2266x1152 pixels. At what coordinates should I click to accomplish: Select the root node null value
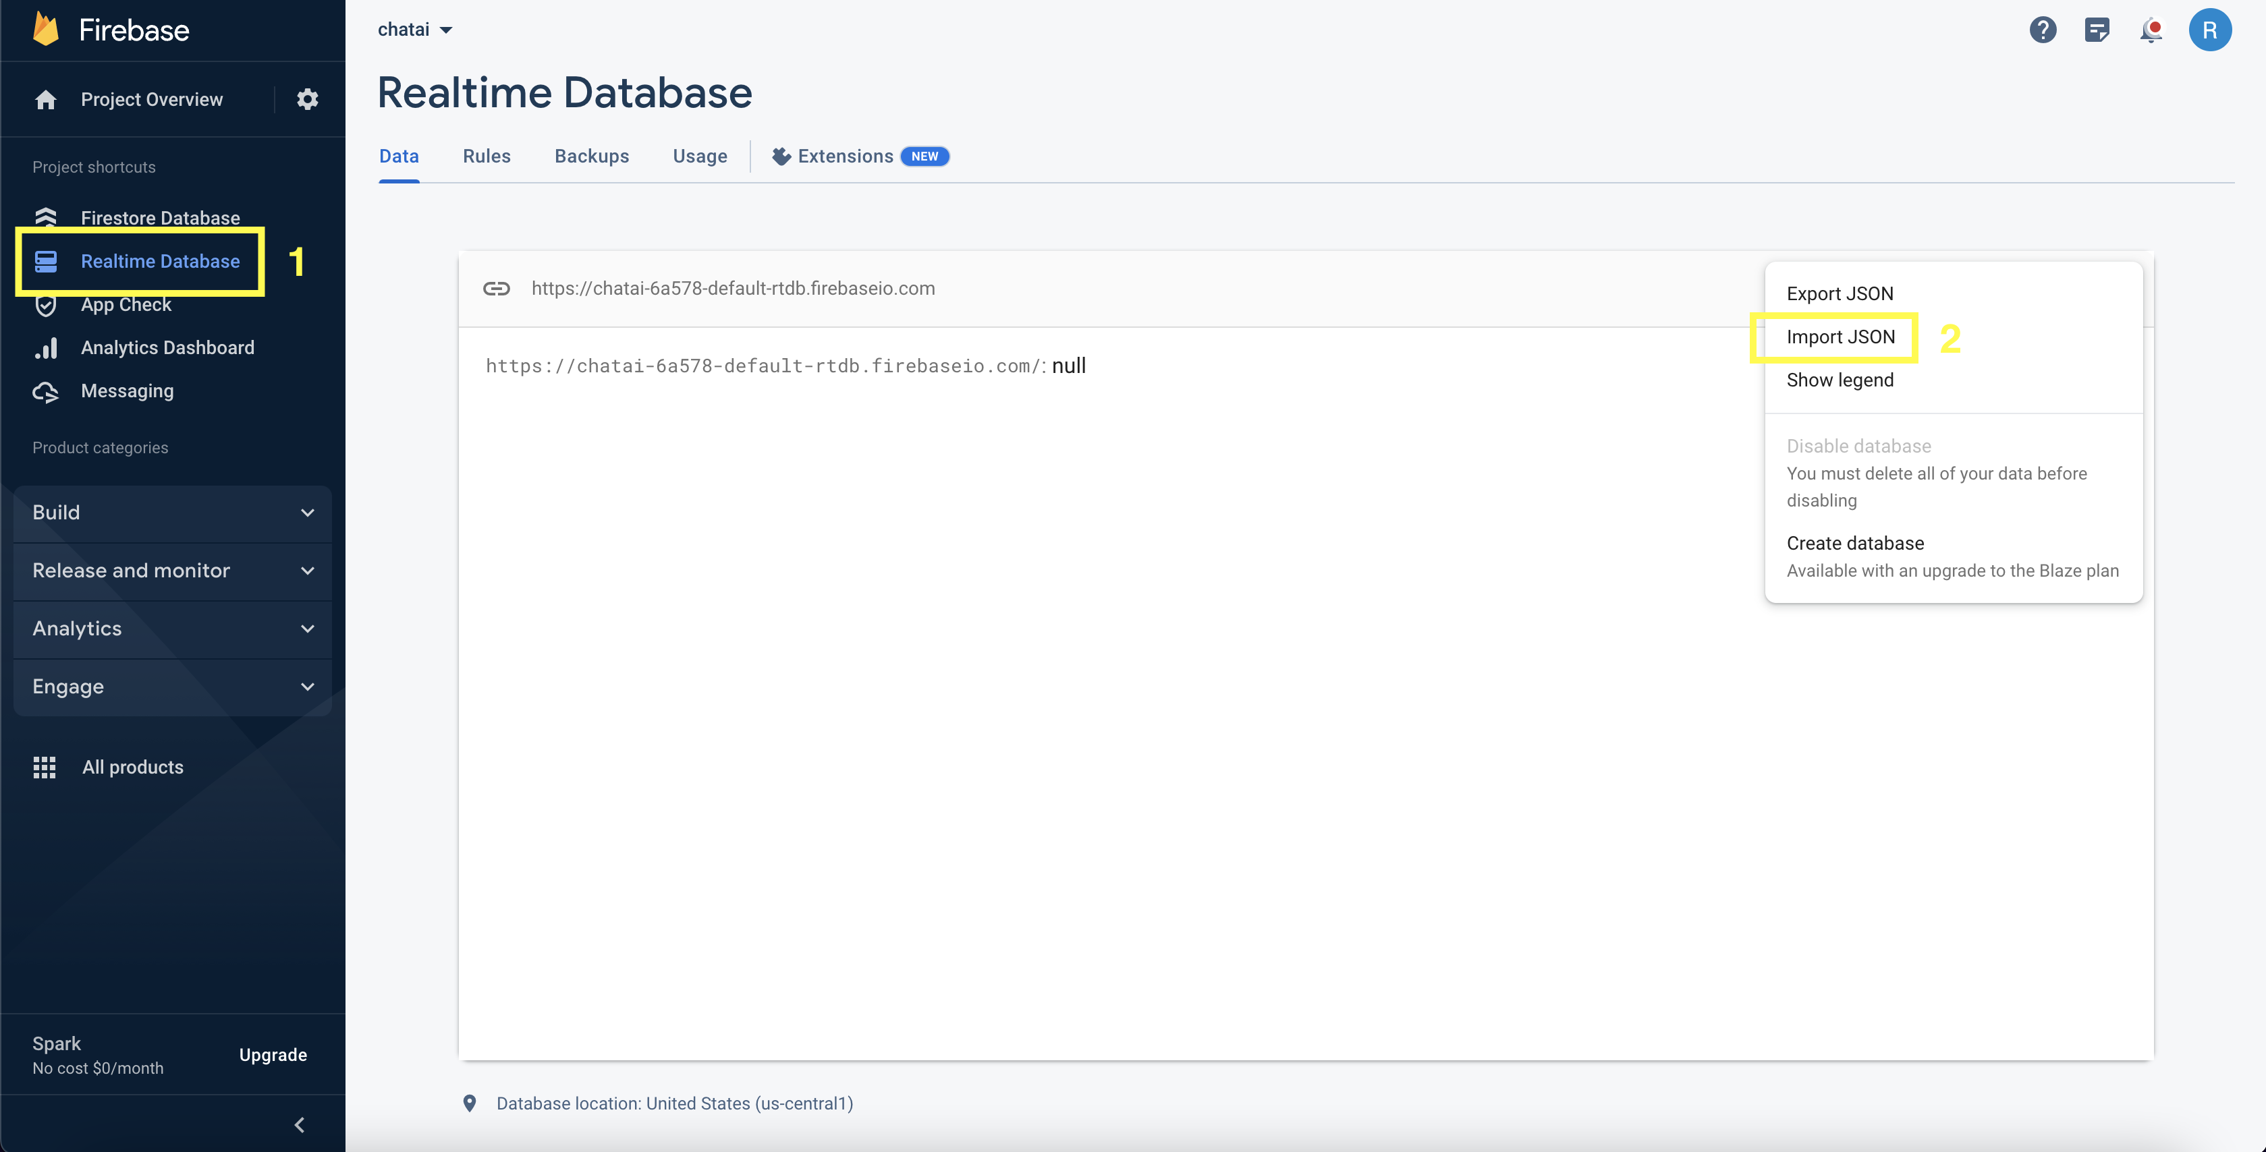point(1069,366)
